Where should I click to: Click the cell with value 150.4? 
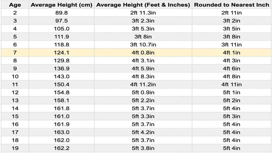[x=62, y=84]
